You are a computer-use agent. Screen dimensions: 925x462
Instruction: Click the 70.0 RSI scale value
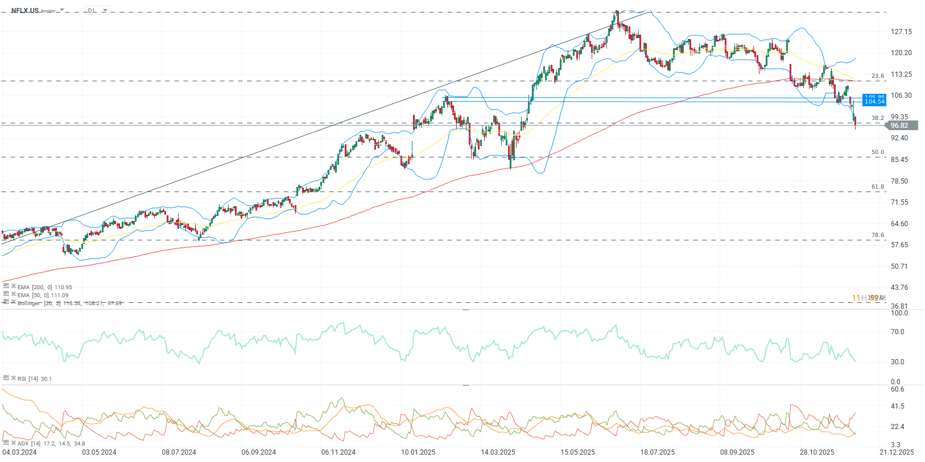897,332
